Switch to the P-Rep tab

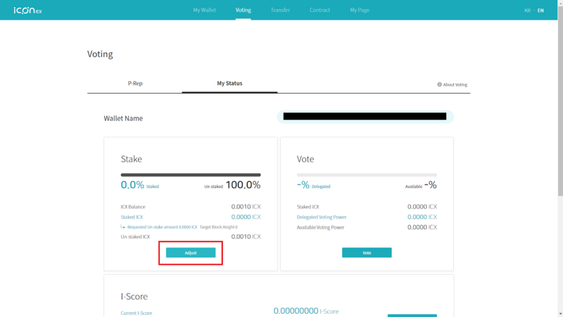[135, 83]
